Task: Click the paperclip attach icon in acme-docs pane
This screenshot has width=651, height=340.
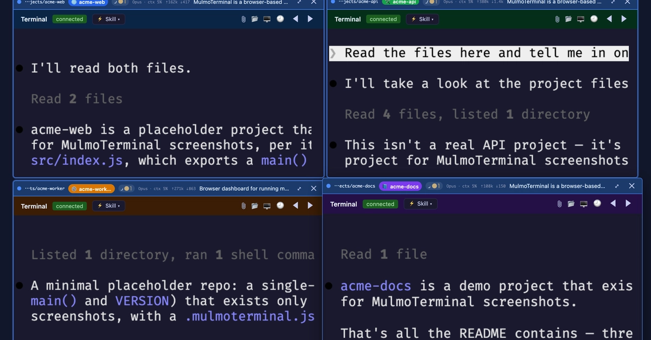Action: coord(560,204)
